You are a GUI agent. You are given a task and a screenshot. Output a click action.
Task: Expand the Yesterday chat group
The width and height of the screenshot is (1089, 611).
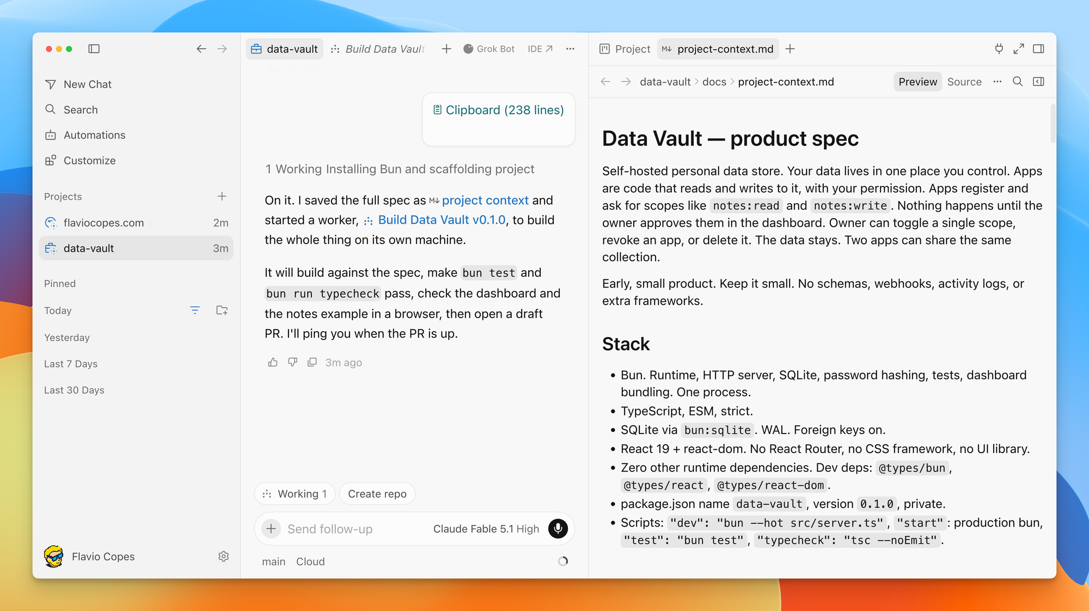pos(67,338)
